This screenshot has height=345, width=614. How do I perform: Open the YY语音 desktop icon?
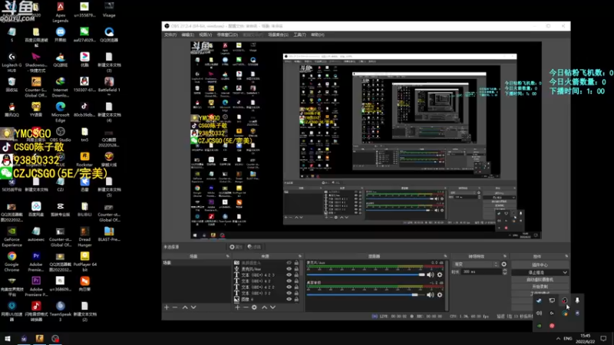click(36, 110)
